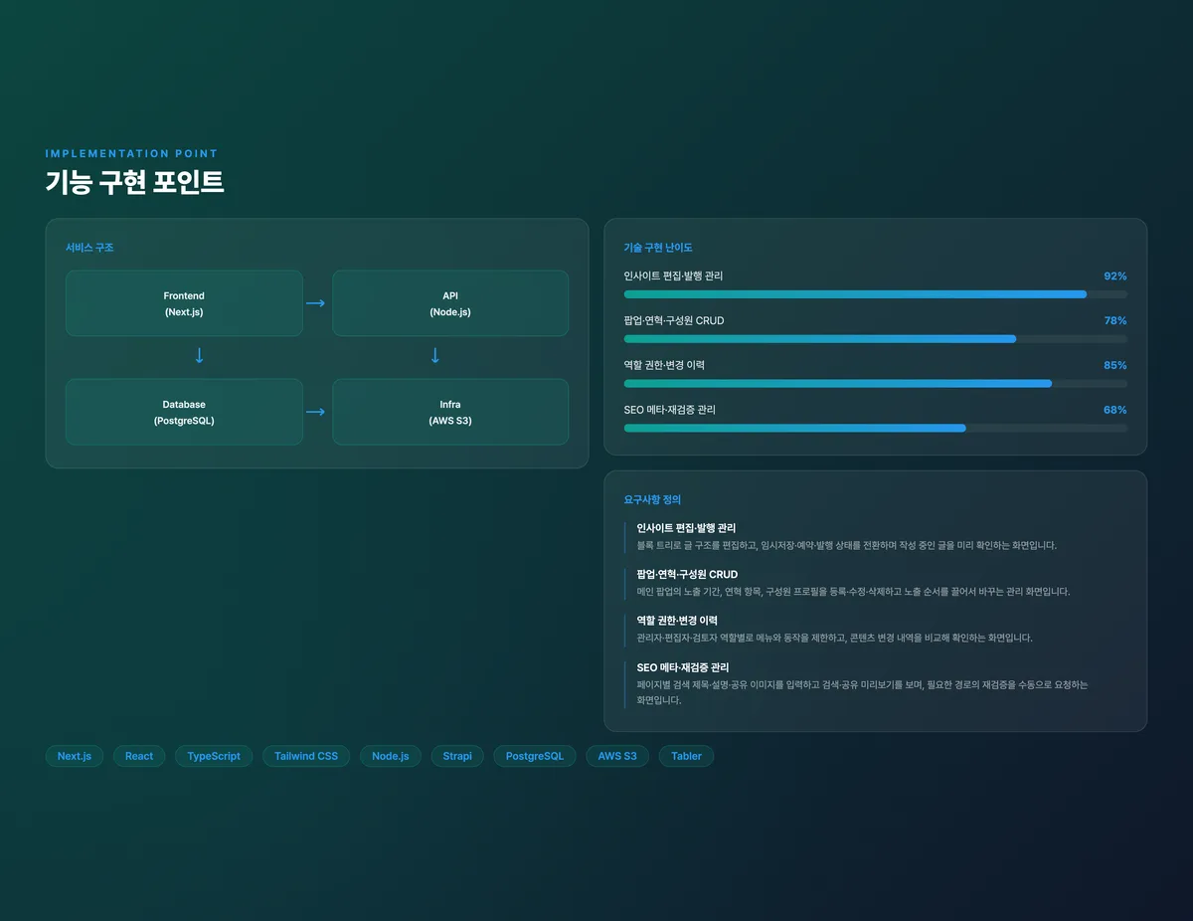Click the down arrow below the Frontend box
This screenshot has width=1193, height=921.
(x=199, y=355)
